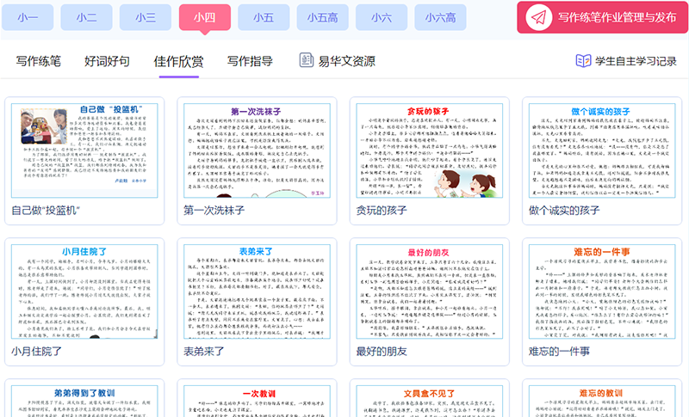
Task: Switch to the 小二 grade tab
Action: [86, 17]
